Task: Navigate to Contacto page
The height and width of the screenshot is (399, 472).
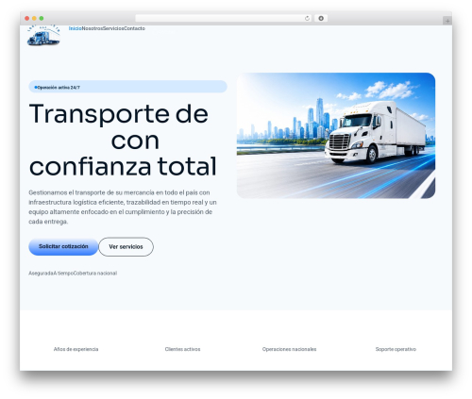Action: point(134,28)
